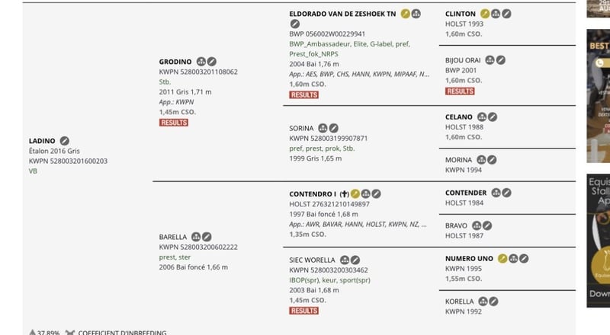
Task: Click the BARELLA horse name
Action: coord(173,237)
